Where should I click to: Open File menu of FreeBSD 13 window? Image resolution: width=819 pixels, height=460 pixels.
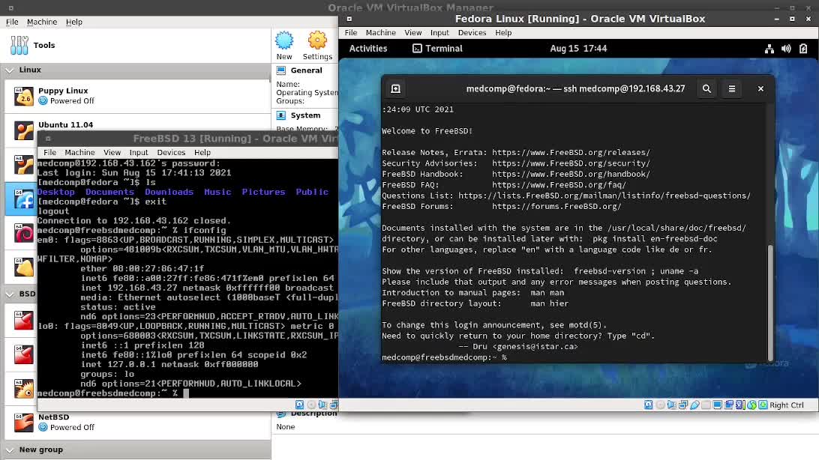coord(49,152)
